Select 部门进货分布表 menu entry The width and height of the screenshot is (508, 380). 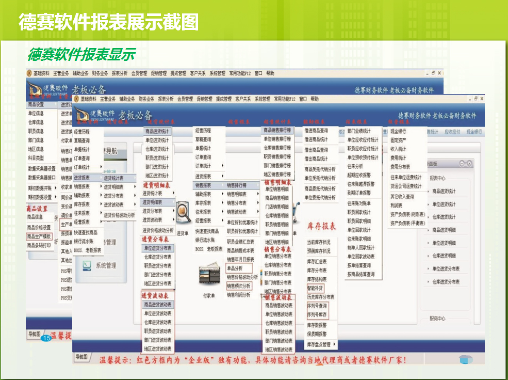point(158,275)
